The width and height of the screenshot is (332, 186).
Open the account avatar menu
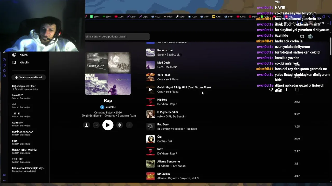pyautogui.click(x=310, y=37)
